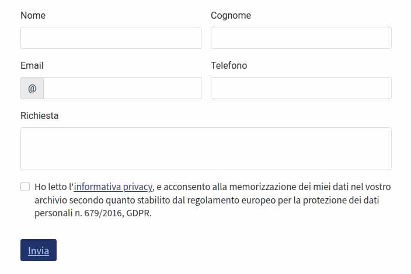Activate the Telefono input field
Image resolution: width=411 pixels, height=274 pixels.
[x=301, y=88]
